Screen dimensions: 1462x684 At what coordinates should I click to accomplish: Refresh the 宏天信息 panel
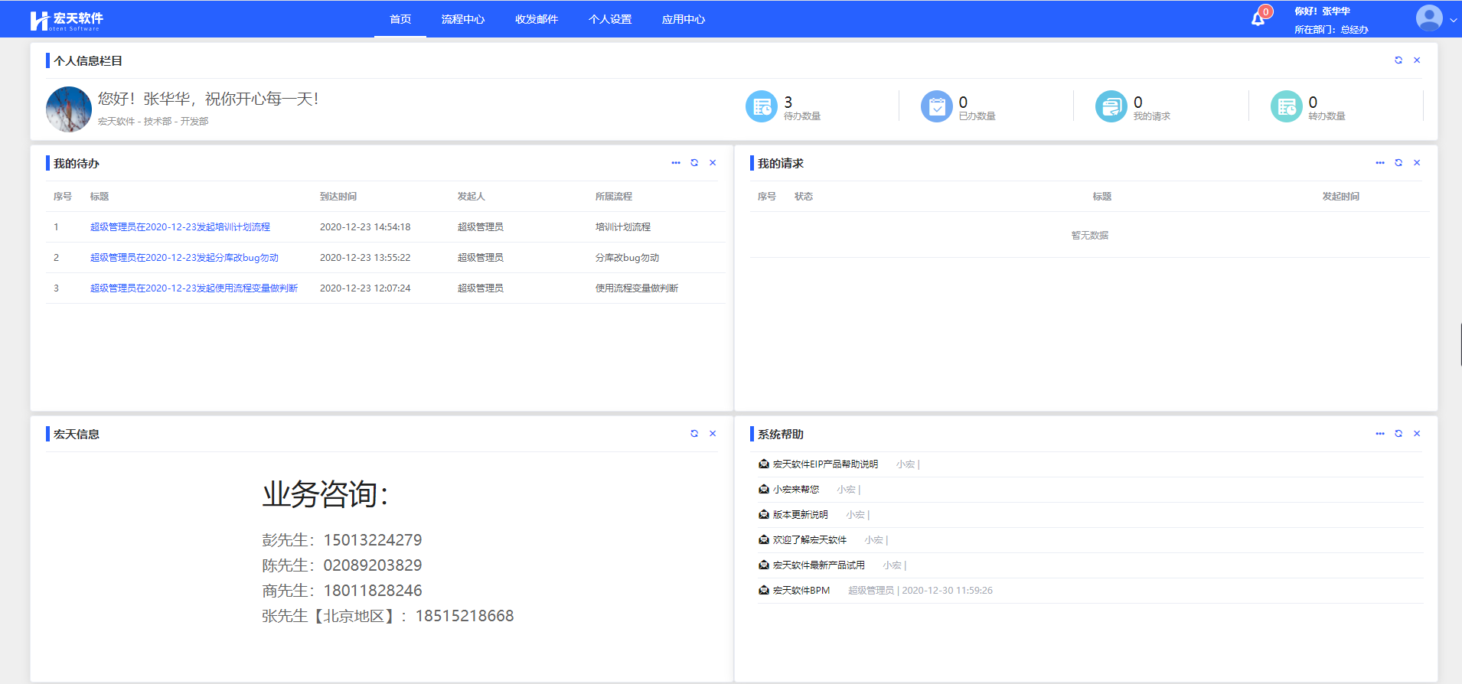(x=694, y=434)
